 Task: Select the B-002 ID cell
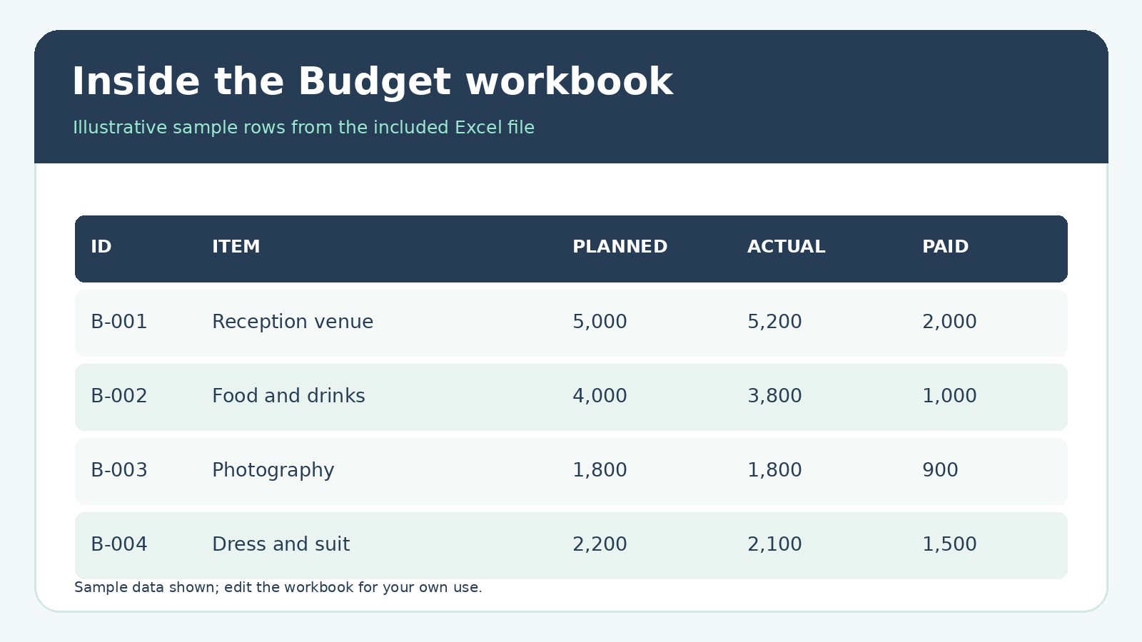119,396
